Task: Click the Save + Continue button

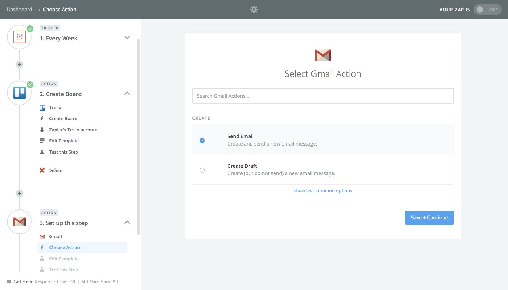Action: tap(429, 218)
